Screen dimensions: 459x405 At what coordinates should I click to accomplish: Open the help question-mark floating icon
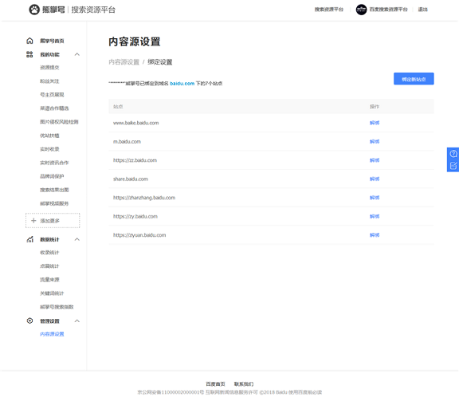pos(453,154)
